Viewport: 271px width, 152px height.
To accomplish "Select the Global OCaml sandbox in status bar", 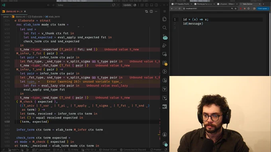I will click(x=108, y=150).
